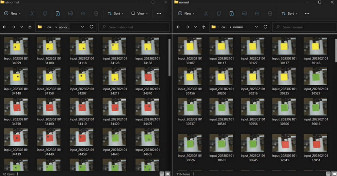Expand recent locations in abnormal window
The image size is (337, 176).
point(22,27)
